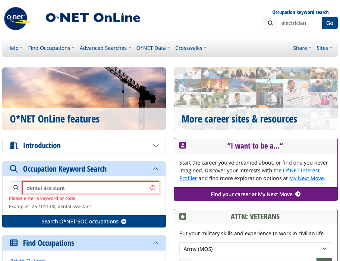Click the red error icon in keyword field
Image resolution: width=340 pixels, height=261 pixels.
coord(153,188)
